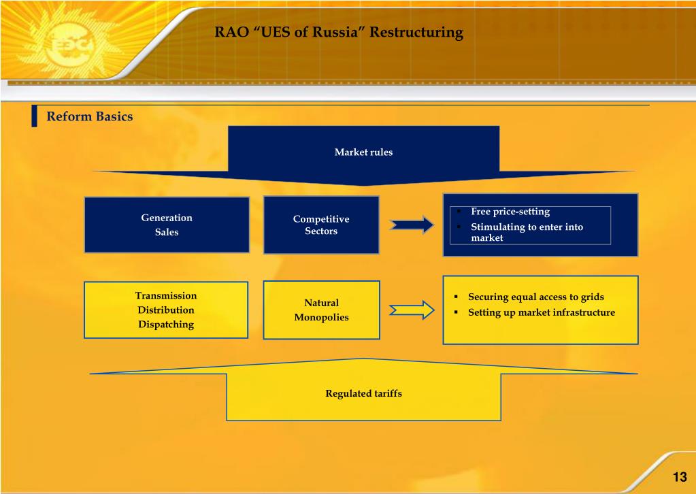Select the "Regulated tariffs" banner shape
Screen dimensions: 696x494
click(363, 390)
